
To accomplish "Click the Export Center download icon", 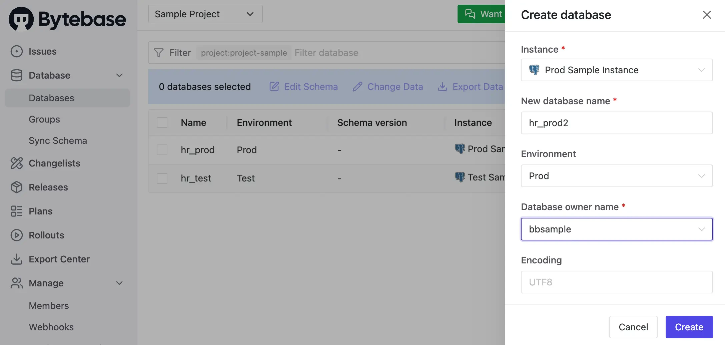I will 16,259.
